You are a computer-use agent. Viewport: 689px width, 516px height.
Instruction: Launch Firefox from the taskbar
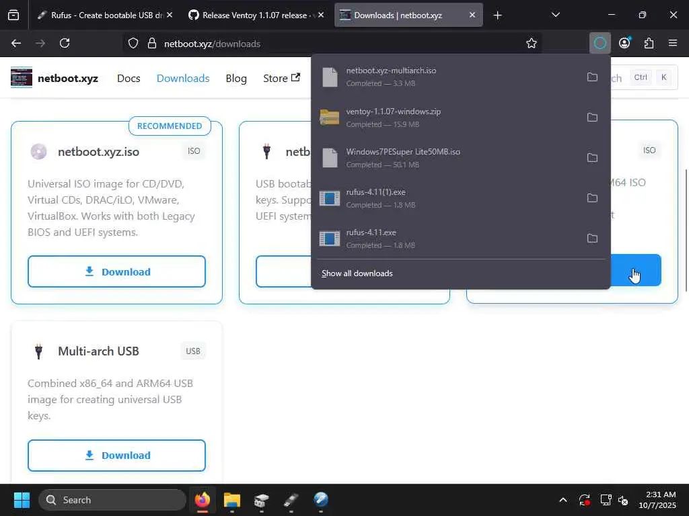(202, 500)
